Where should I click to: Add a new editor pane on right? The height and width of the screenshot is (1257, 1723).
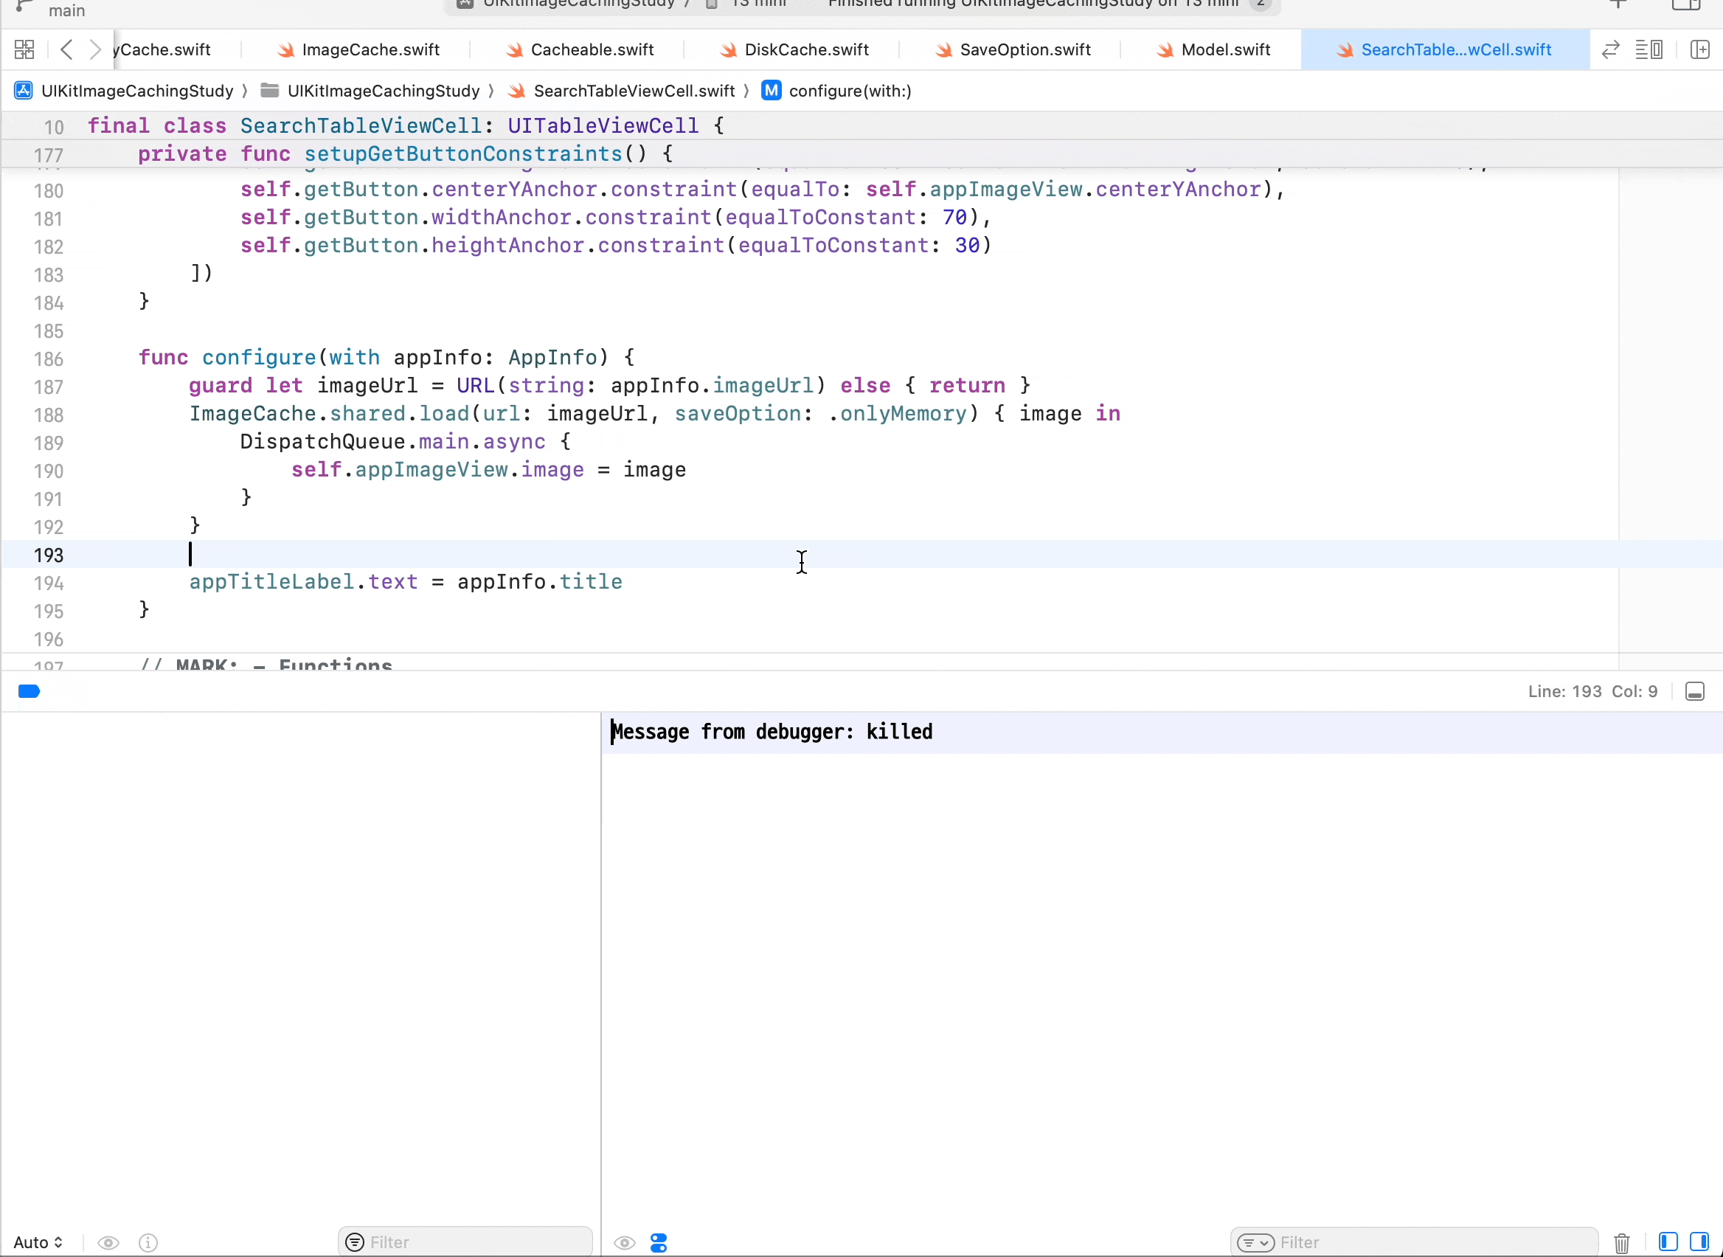[x=1699, y=50]
